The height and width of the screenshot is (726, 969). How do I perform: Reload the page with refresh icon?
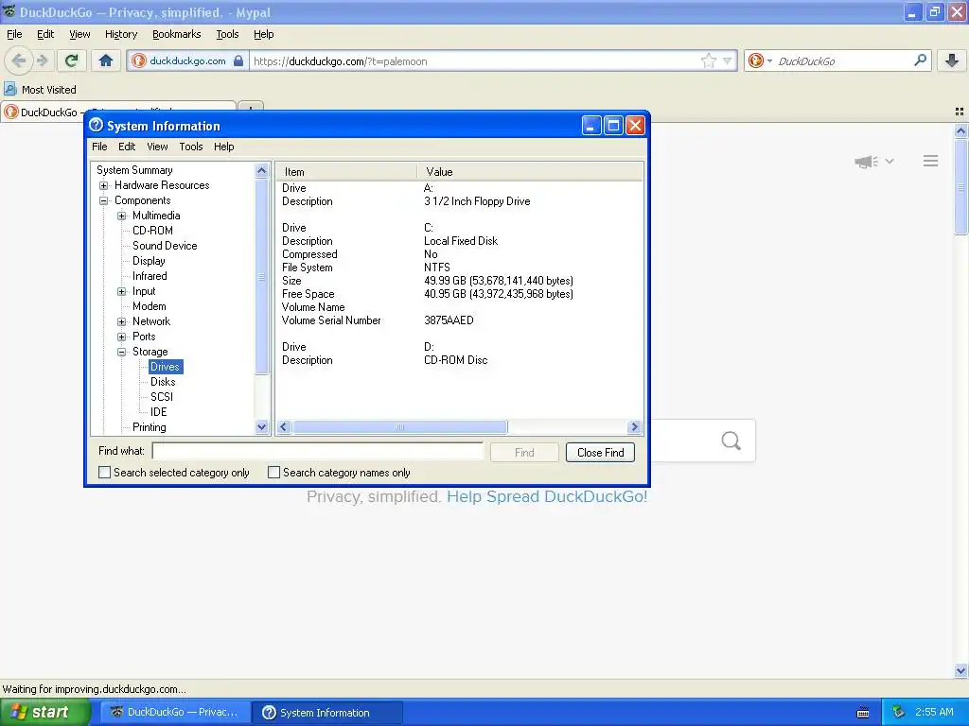coord(71,60)
